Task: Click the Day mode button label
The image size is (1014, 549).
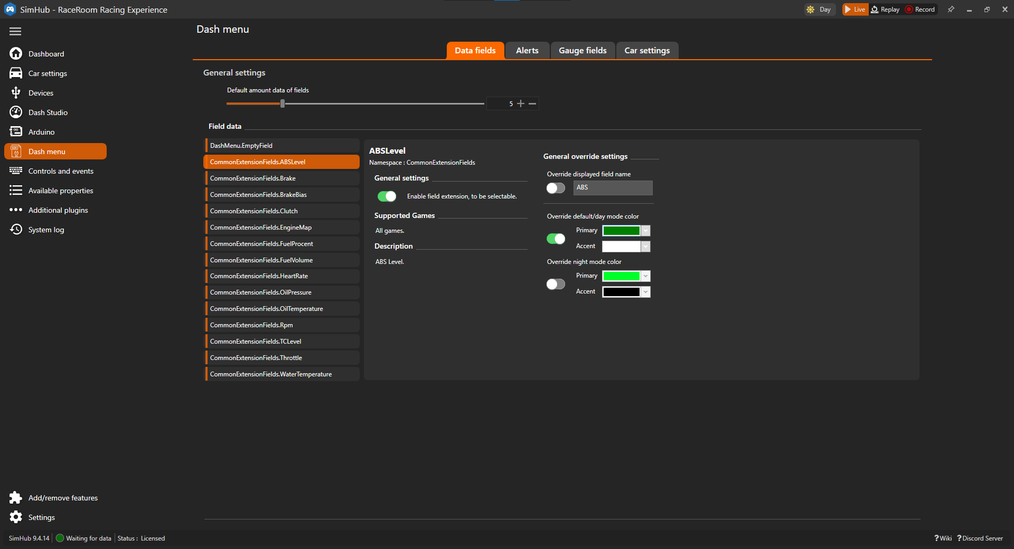Action: coord(825,10)
